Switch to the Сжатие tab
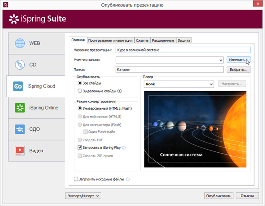The height and width of the screenshot is (206, 265). click(142, 40)
